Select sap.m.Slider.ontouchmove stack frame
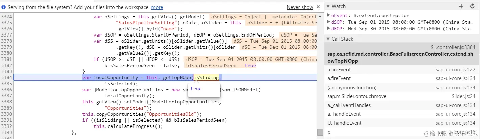The height and width of the screenshot is (139, 480). point(402,96)
